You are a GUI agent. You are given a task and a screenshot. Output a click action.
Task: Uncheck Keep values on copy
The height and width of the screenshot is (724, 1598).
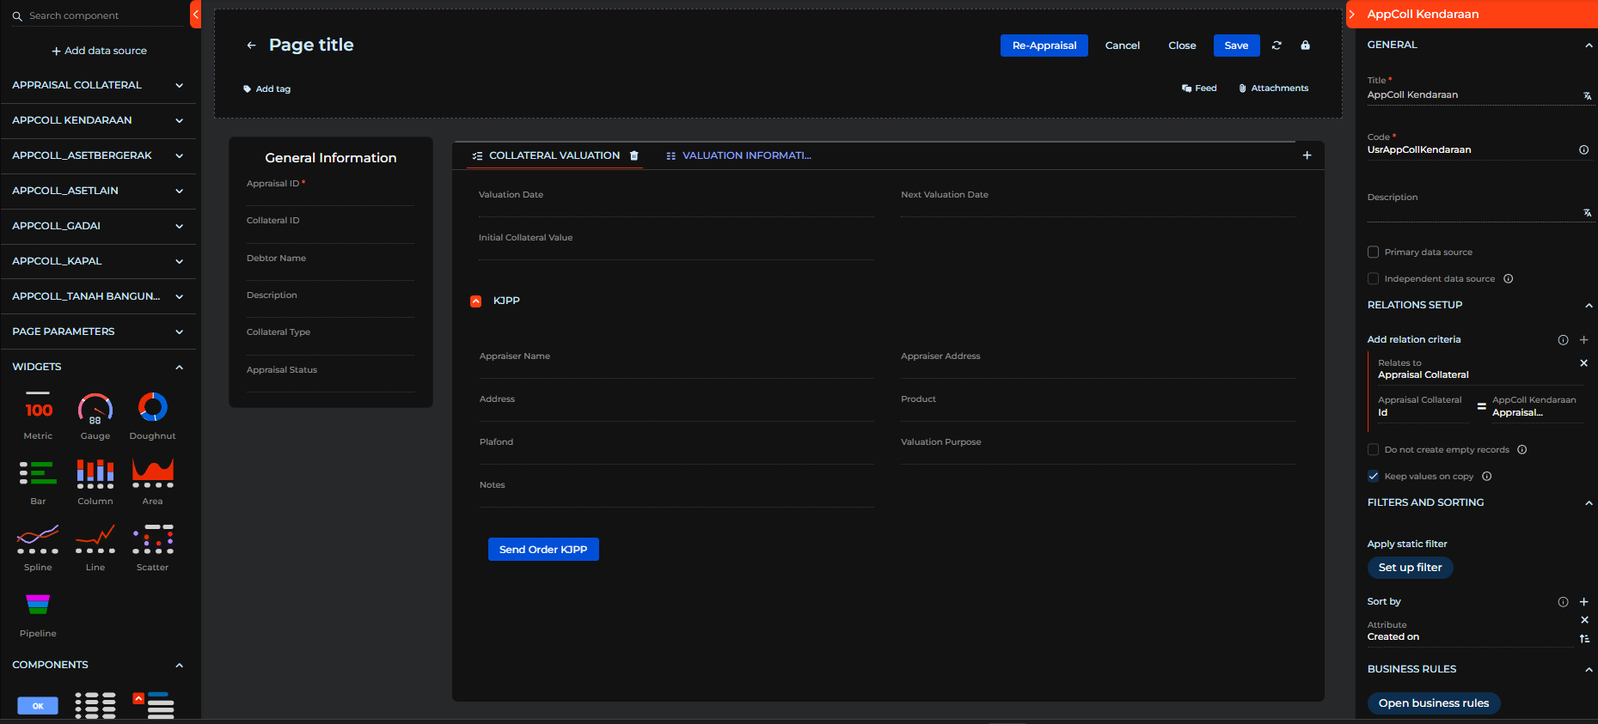pyautogui.click(x=1373, y=477)
